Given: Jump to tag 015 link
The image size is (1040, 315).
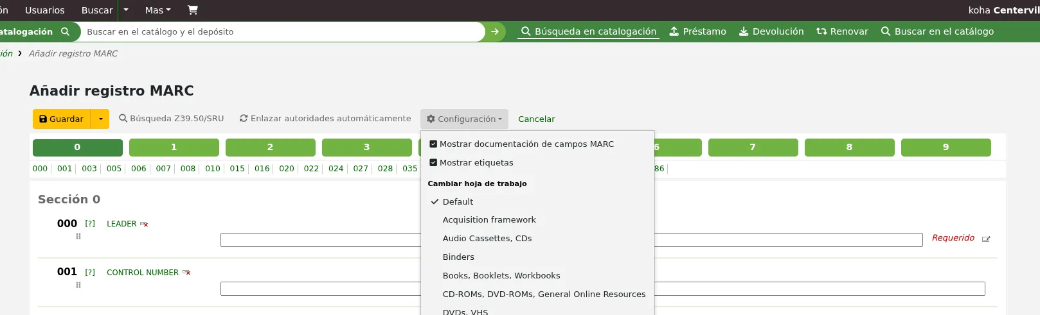Looking at the screenshot, I should (237, 169).
